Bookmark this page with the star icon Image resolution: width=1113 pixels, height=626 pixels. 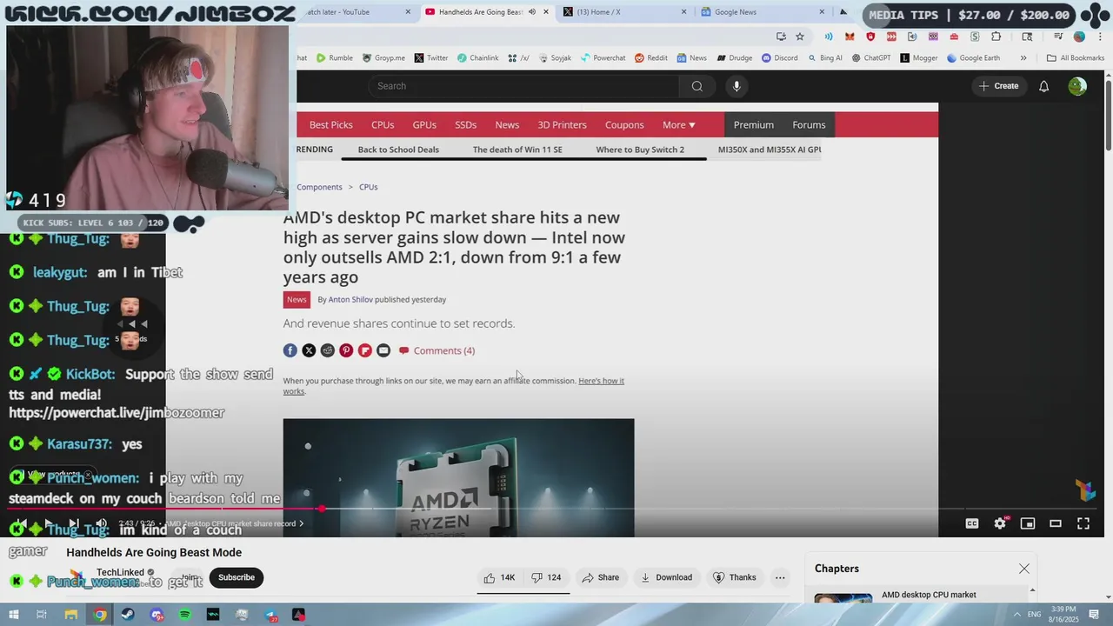pyautogui.click(x=800, y=37)
